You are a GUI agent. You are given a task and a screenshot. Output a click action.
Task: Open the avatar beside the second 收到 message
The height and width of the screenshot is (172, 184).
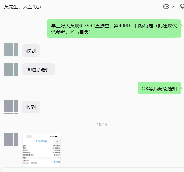[11, 107]
